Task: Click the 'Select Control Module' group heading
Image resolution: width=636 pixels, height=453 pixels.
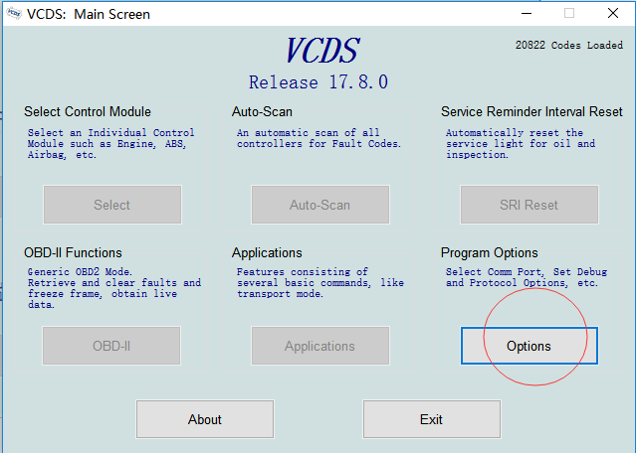Action: (88, 111)
